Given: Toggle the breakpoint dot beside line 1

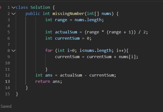Looking at the screenshot, I should [0, 7].
